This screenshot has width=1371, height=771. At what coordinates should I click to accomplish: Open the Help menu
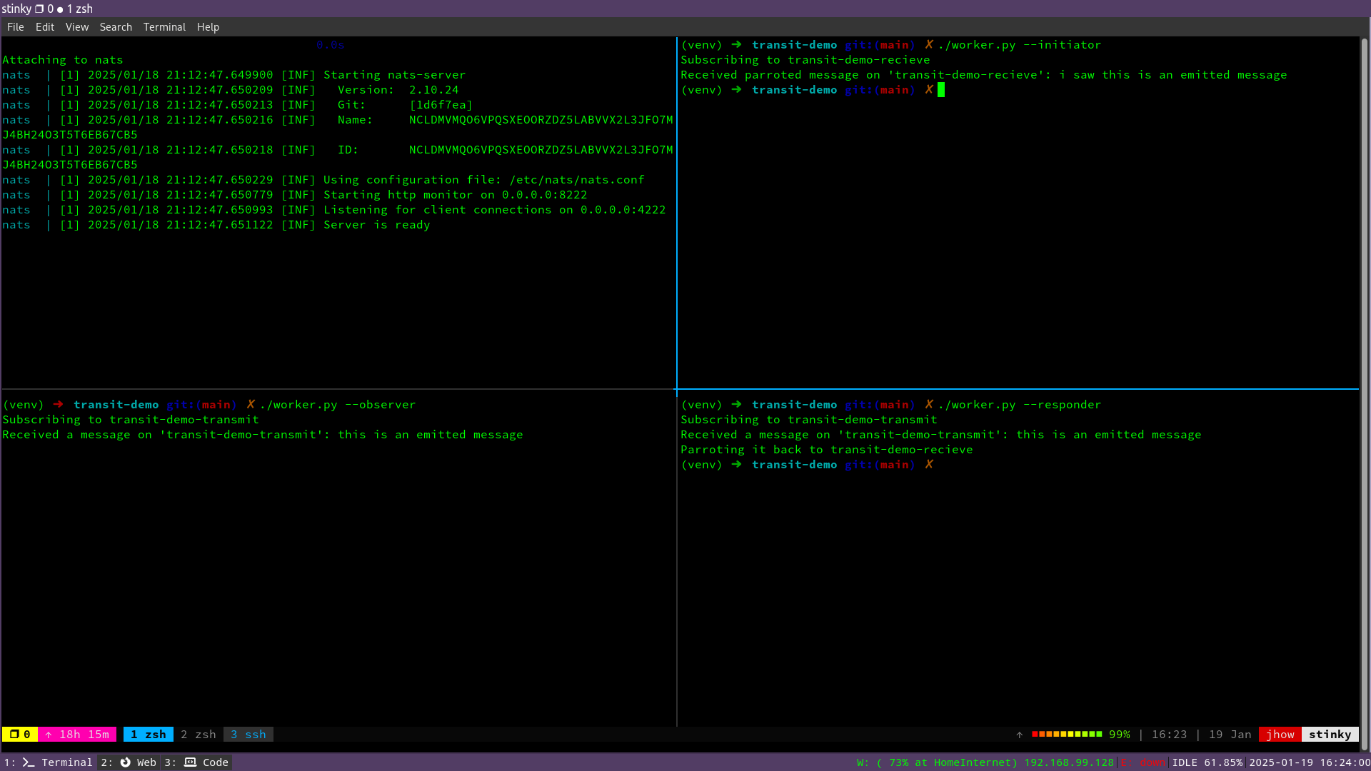click(208, 26)
